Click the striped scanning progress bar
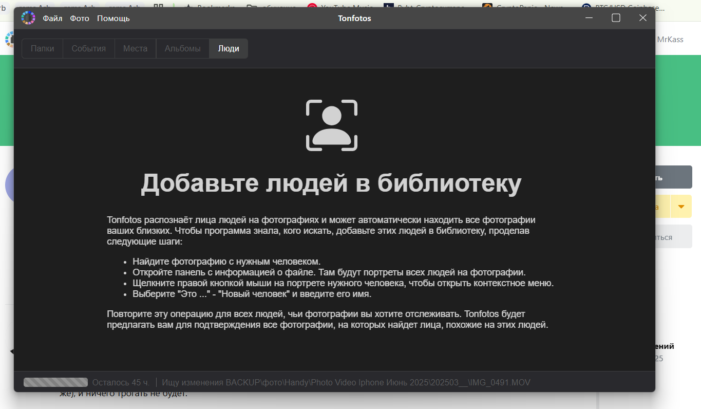 click(x=56, y=382)
